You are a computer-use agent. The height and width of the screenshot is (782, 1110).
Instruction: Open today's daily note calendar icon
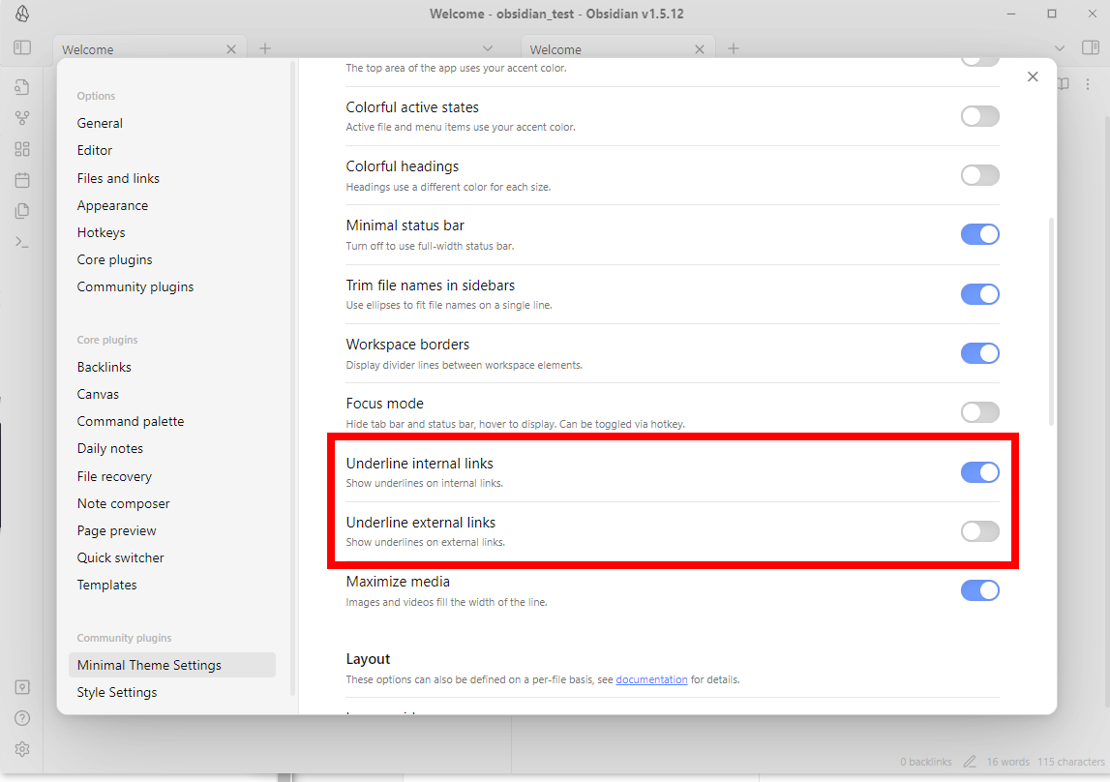click(x=22, y=180)
